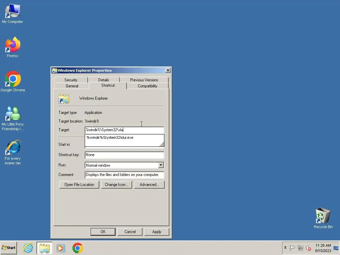The height and width of the screenshot is (255, 340).
Task: Click the Change Icon button
Action: tap(117, 185)
